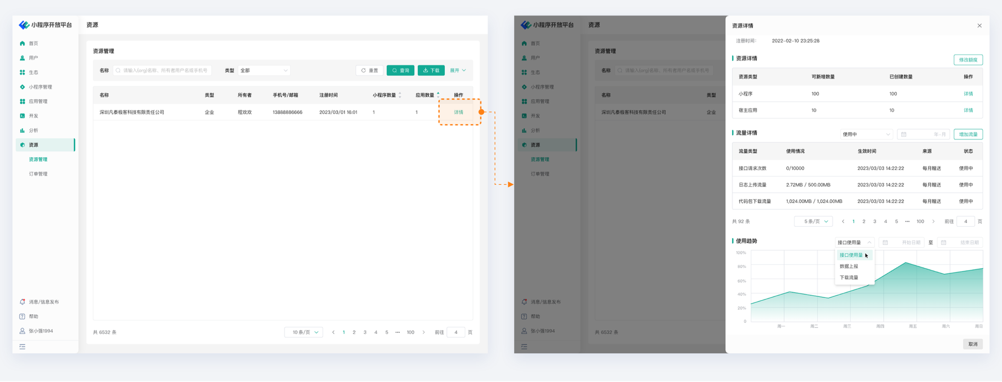Click the calendar icon in the 年-月 picker

coord(904,134)
